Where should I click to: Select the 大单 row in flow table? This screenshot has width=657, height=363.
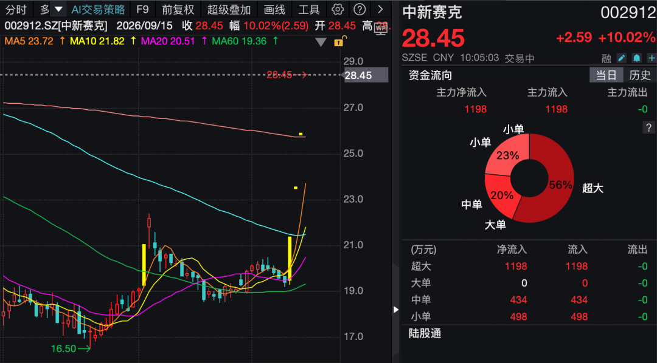tap(529, 283)
